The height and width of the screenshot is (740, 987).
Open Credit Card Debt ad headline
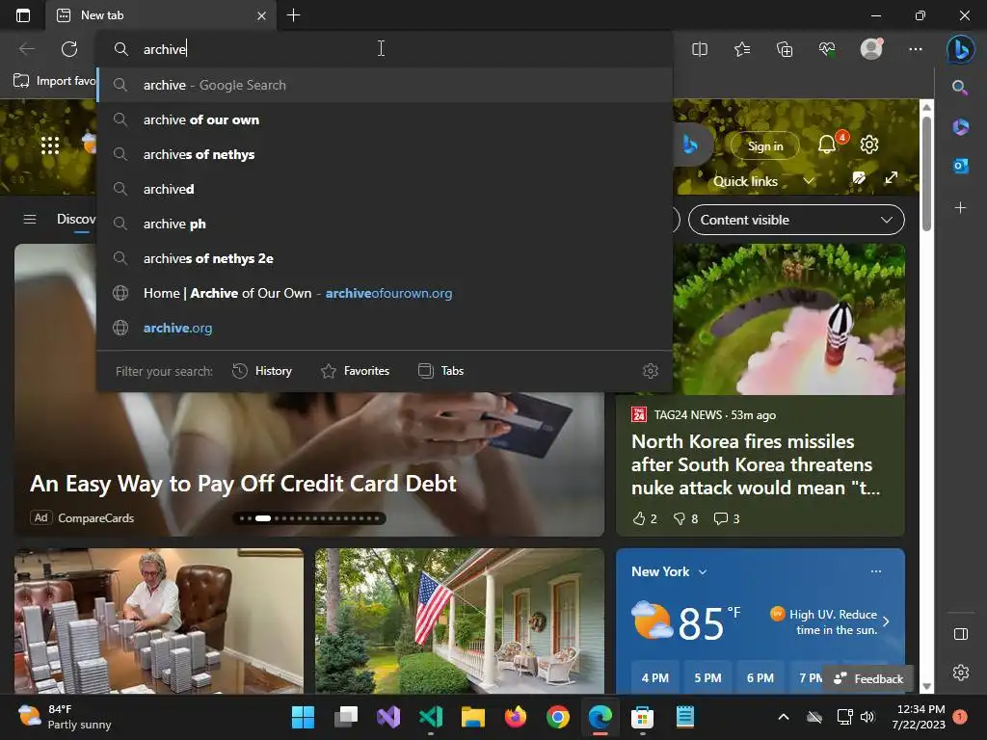tap(243, 484)
